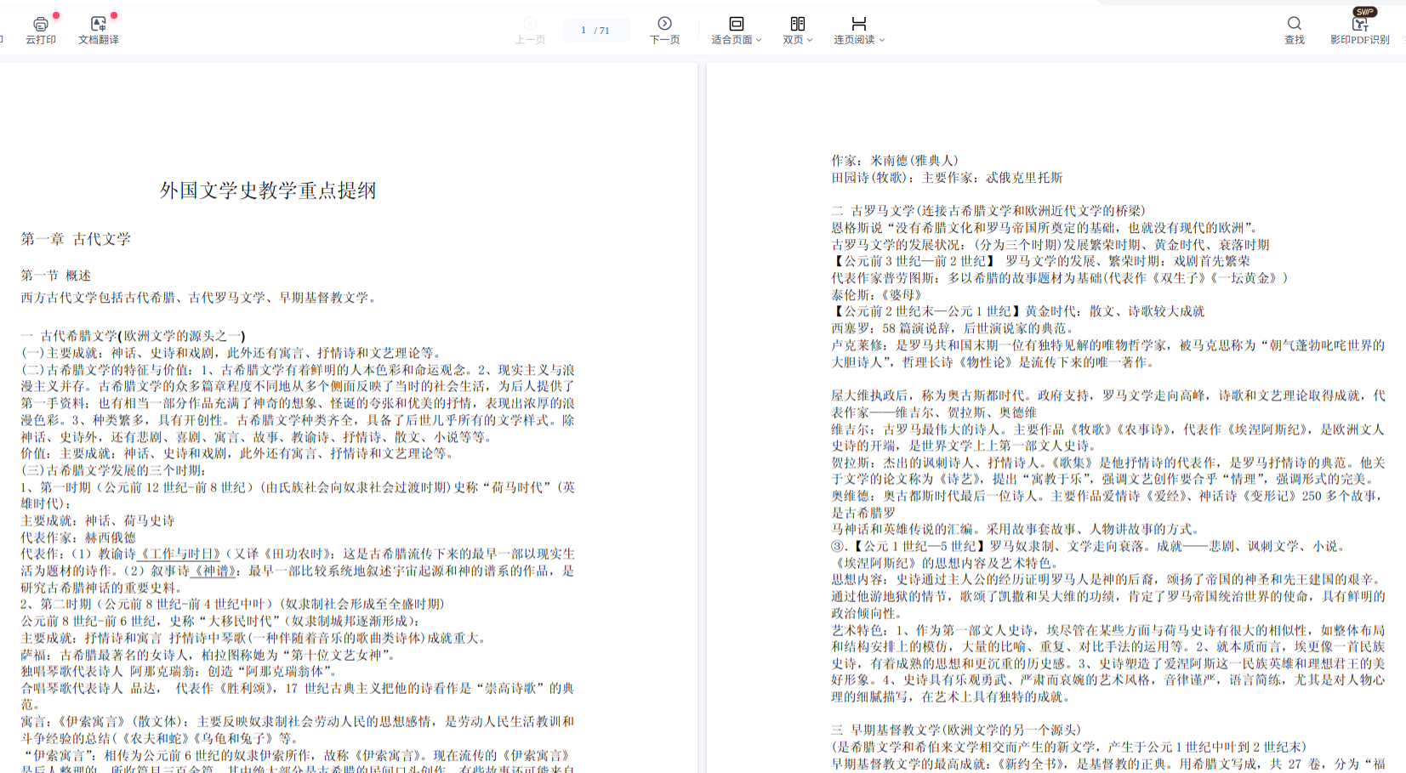Click the current page number field
The width and height of the screenshot is (1406, 773).
584,31
